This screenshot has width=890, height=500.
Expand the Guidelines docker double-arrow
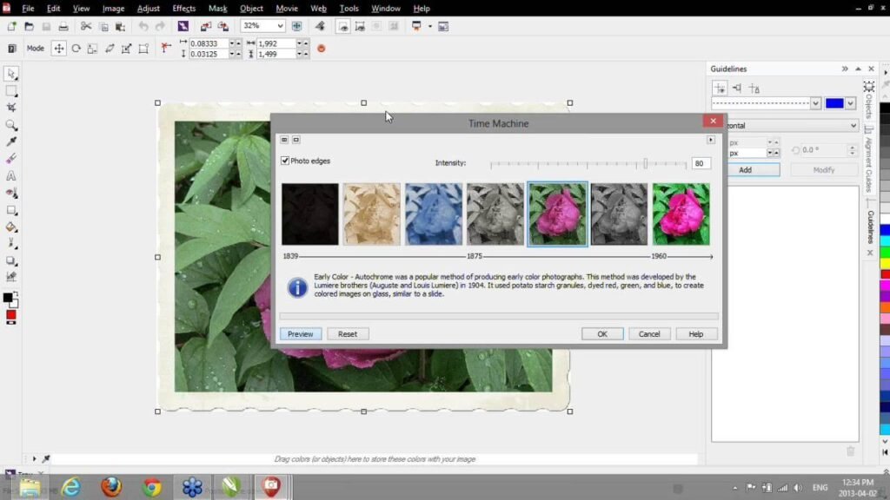click(845, 69)
